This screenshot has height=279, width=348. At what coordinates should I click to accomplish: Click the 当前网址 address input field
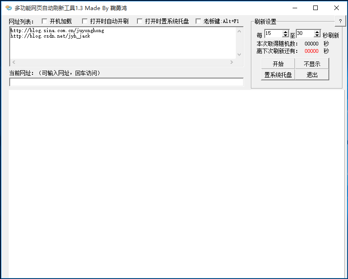coord(126,82)
